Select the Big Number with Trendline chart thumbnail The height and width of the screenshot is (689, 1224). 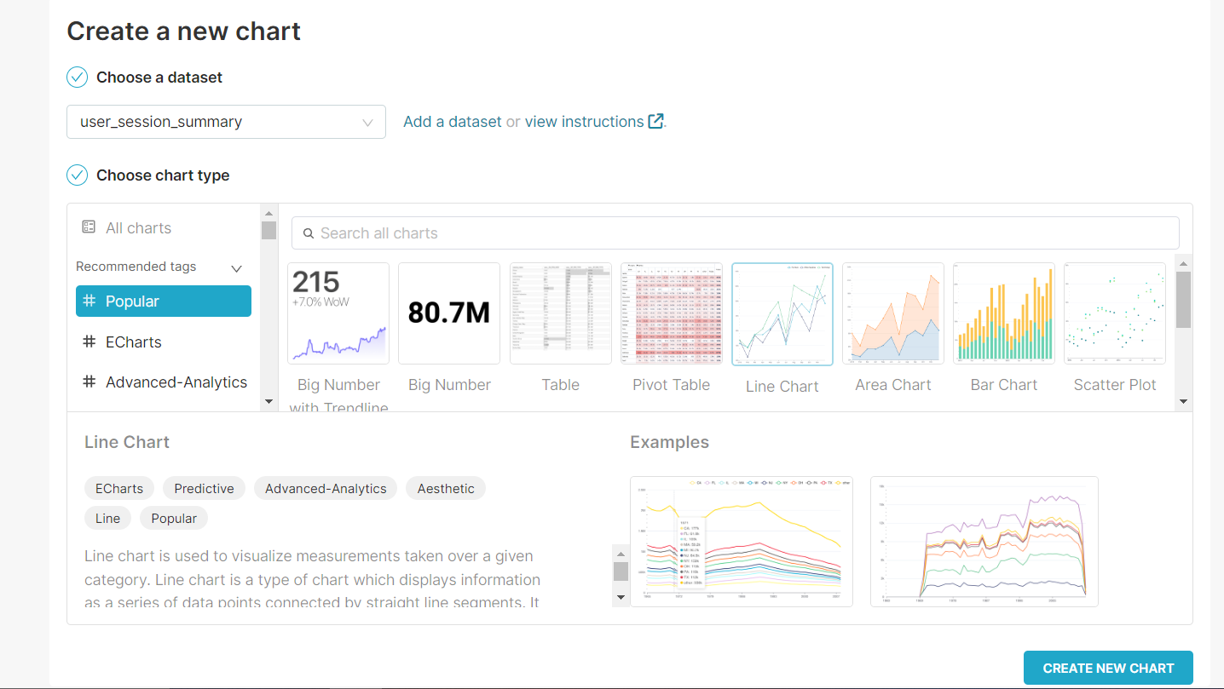tap(338, 313)
